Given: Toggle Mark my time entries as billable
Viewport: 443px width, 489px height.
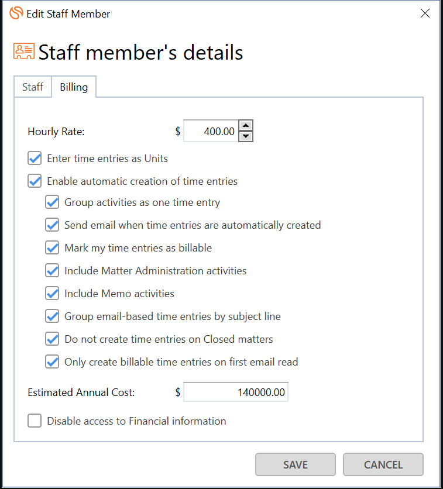Looking at the screenshot, I should tap(52, 247).
